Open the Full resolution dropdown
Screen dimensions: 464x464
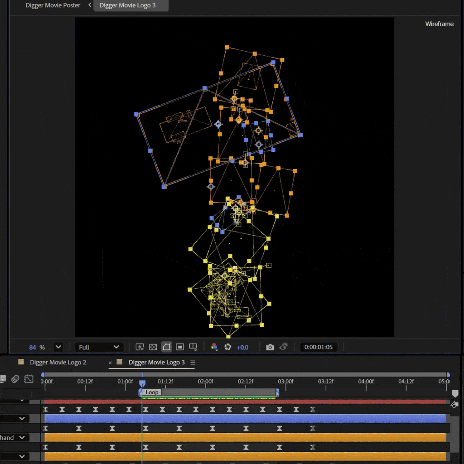click(x=98, y=347)
